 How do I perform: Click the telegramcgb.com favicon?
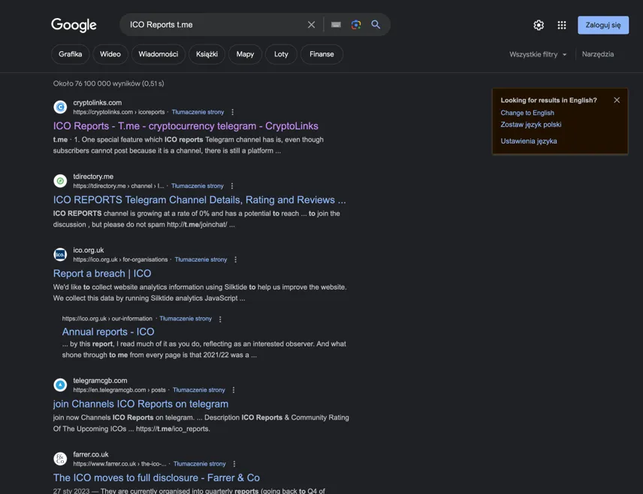pyautogui.click(x=60, y=385)
